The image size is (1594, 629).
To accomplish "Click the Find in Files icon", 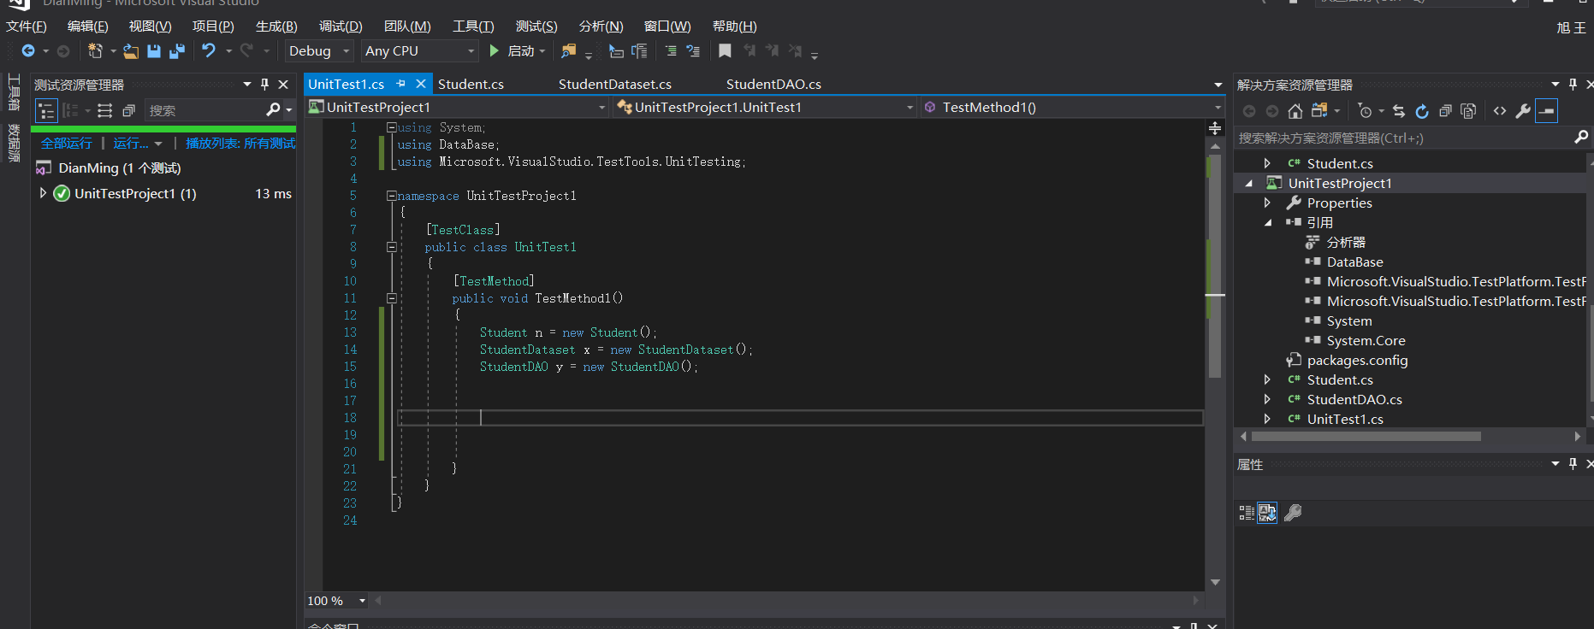I will tap(568, 51).
